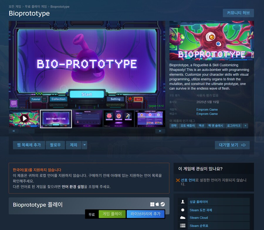Click the 팔로우 button
Viewport: 264px width, 230px height.
[55, 145]
